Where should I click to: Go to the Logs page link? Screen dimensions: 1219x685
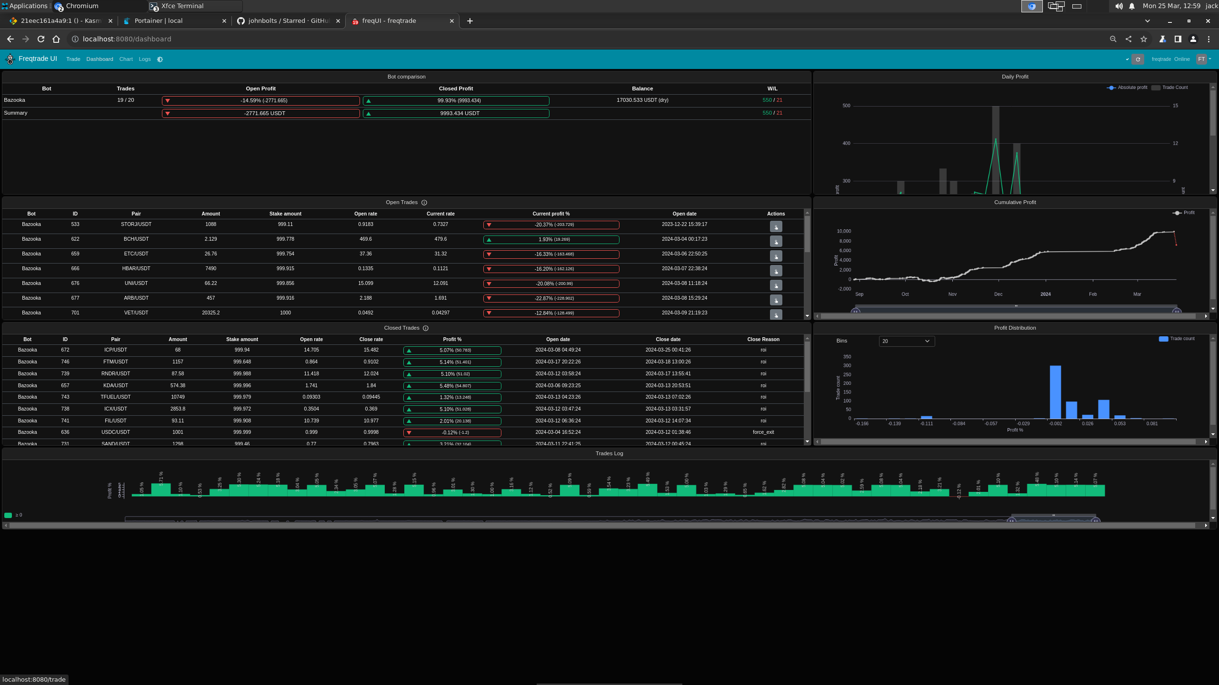coord(145,59)
